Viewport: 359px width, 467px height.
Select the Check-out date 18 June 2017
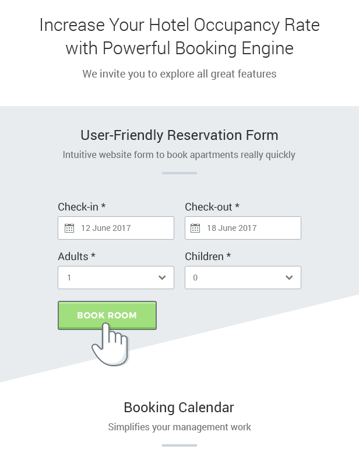[x=243, y=228]
